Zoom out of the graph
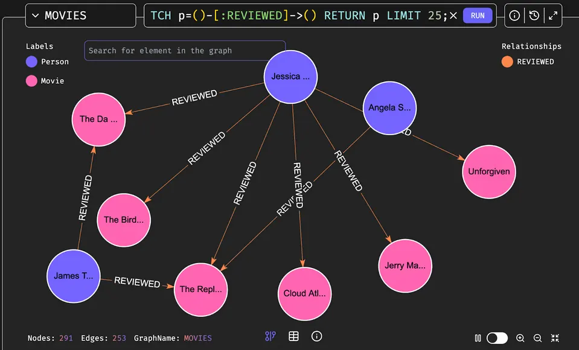The height and width of the screenshot is (350, 579). click(537, 338)
